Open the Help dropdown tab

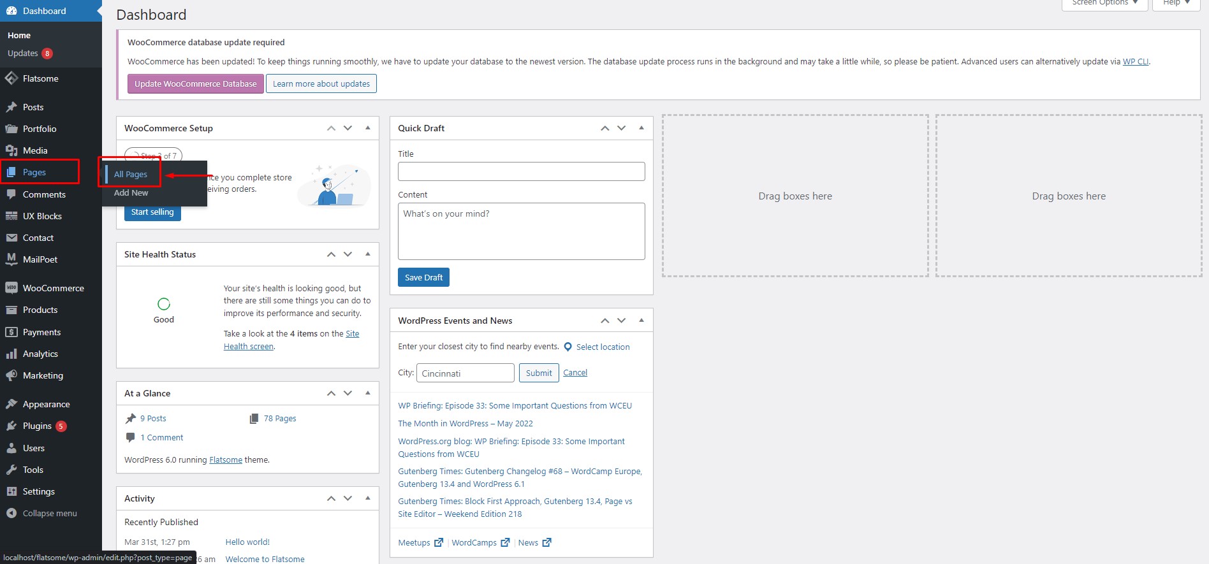[1176, 3]
